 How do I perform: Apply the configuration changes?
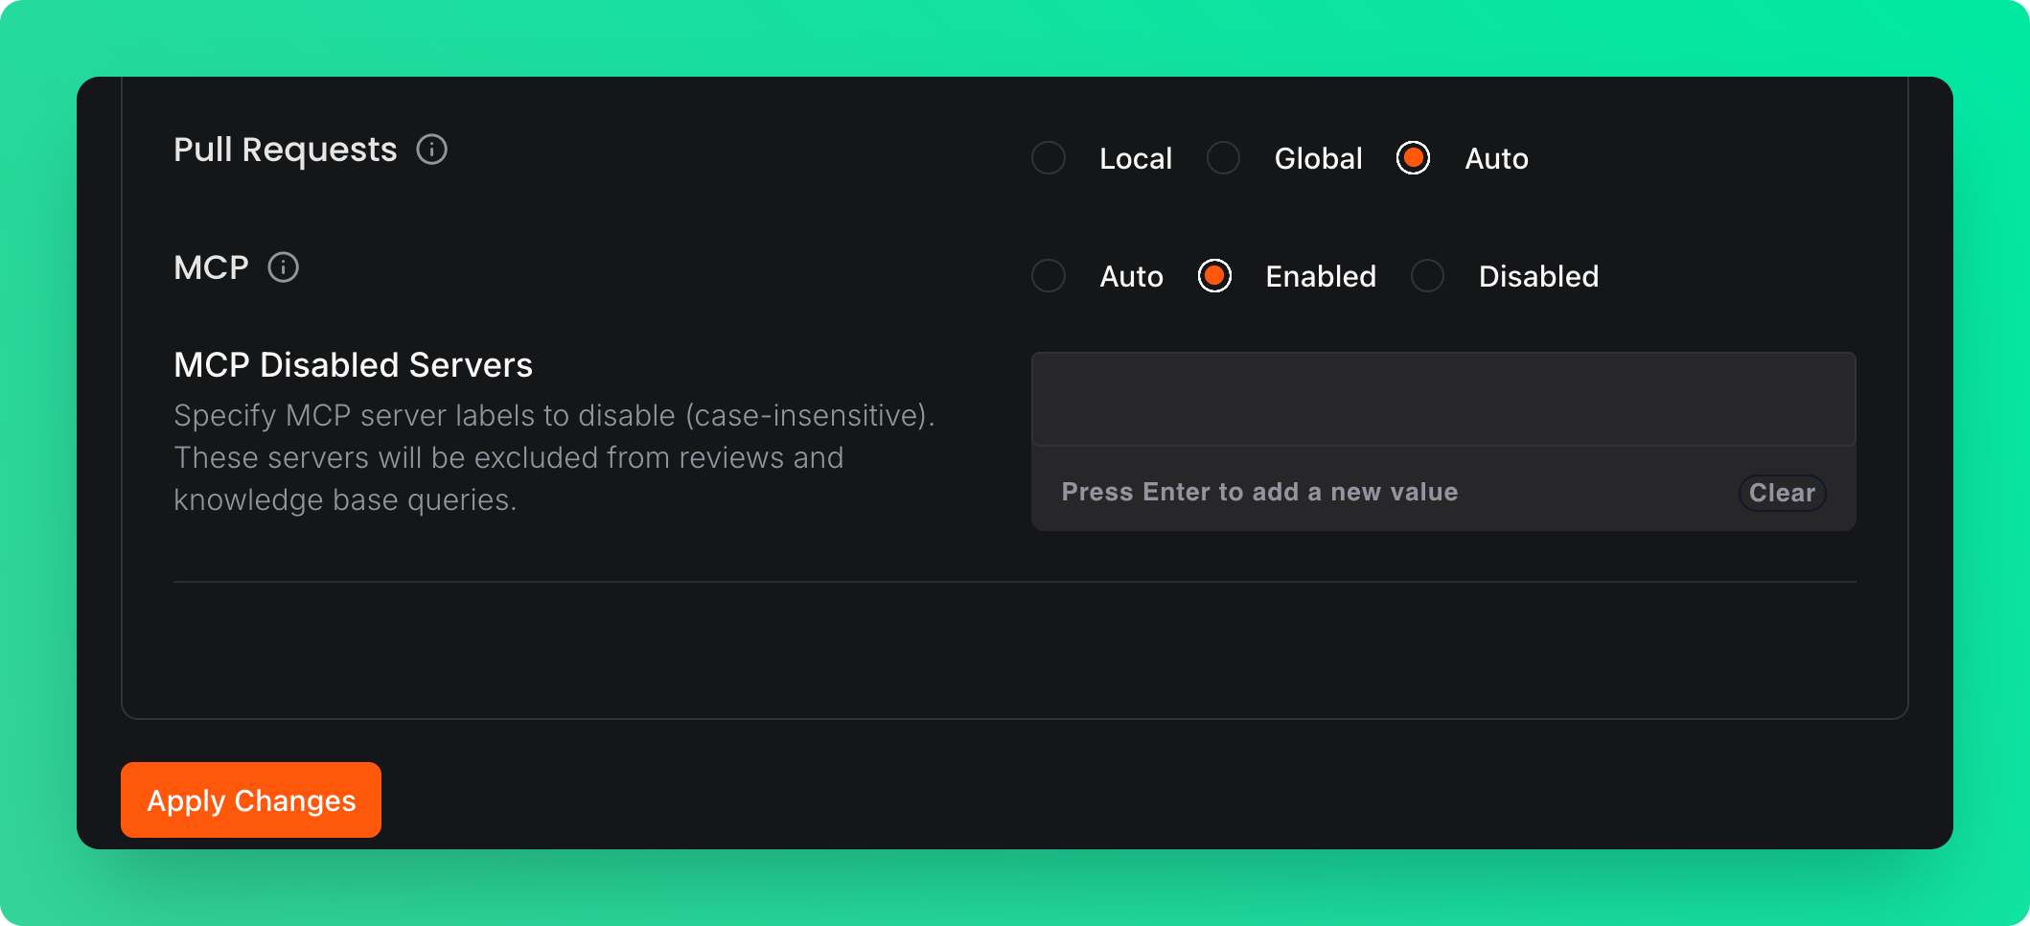point(250,799)
